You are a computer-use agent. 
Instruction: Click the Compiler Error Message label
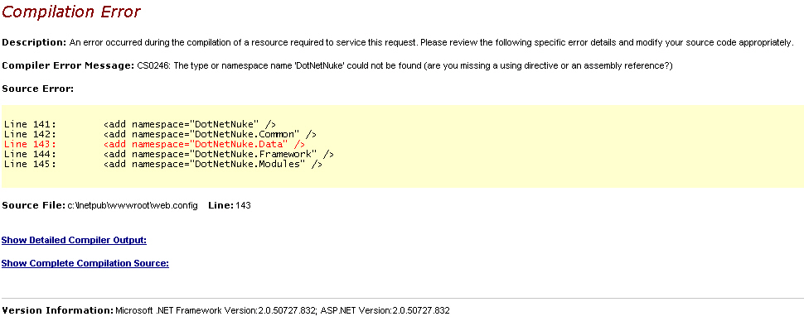click(x=68, y=66)
